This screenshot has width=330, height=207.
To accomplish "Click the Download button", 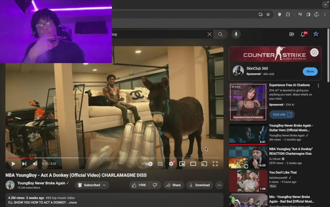I will [x=199, y=185].
